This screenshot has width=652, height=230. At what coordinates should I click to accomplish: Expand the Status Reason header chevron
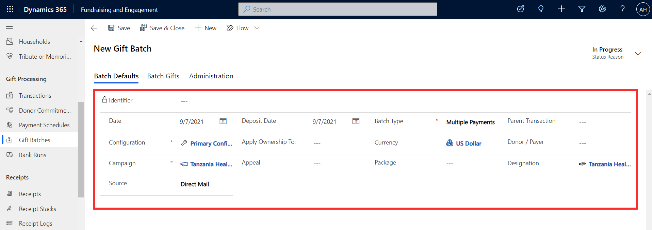click(x=638, y=54)
